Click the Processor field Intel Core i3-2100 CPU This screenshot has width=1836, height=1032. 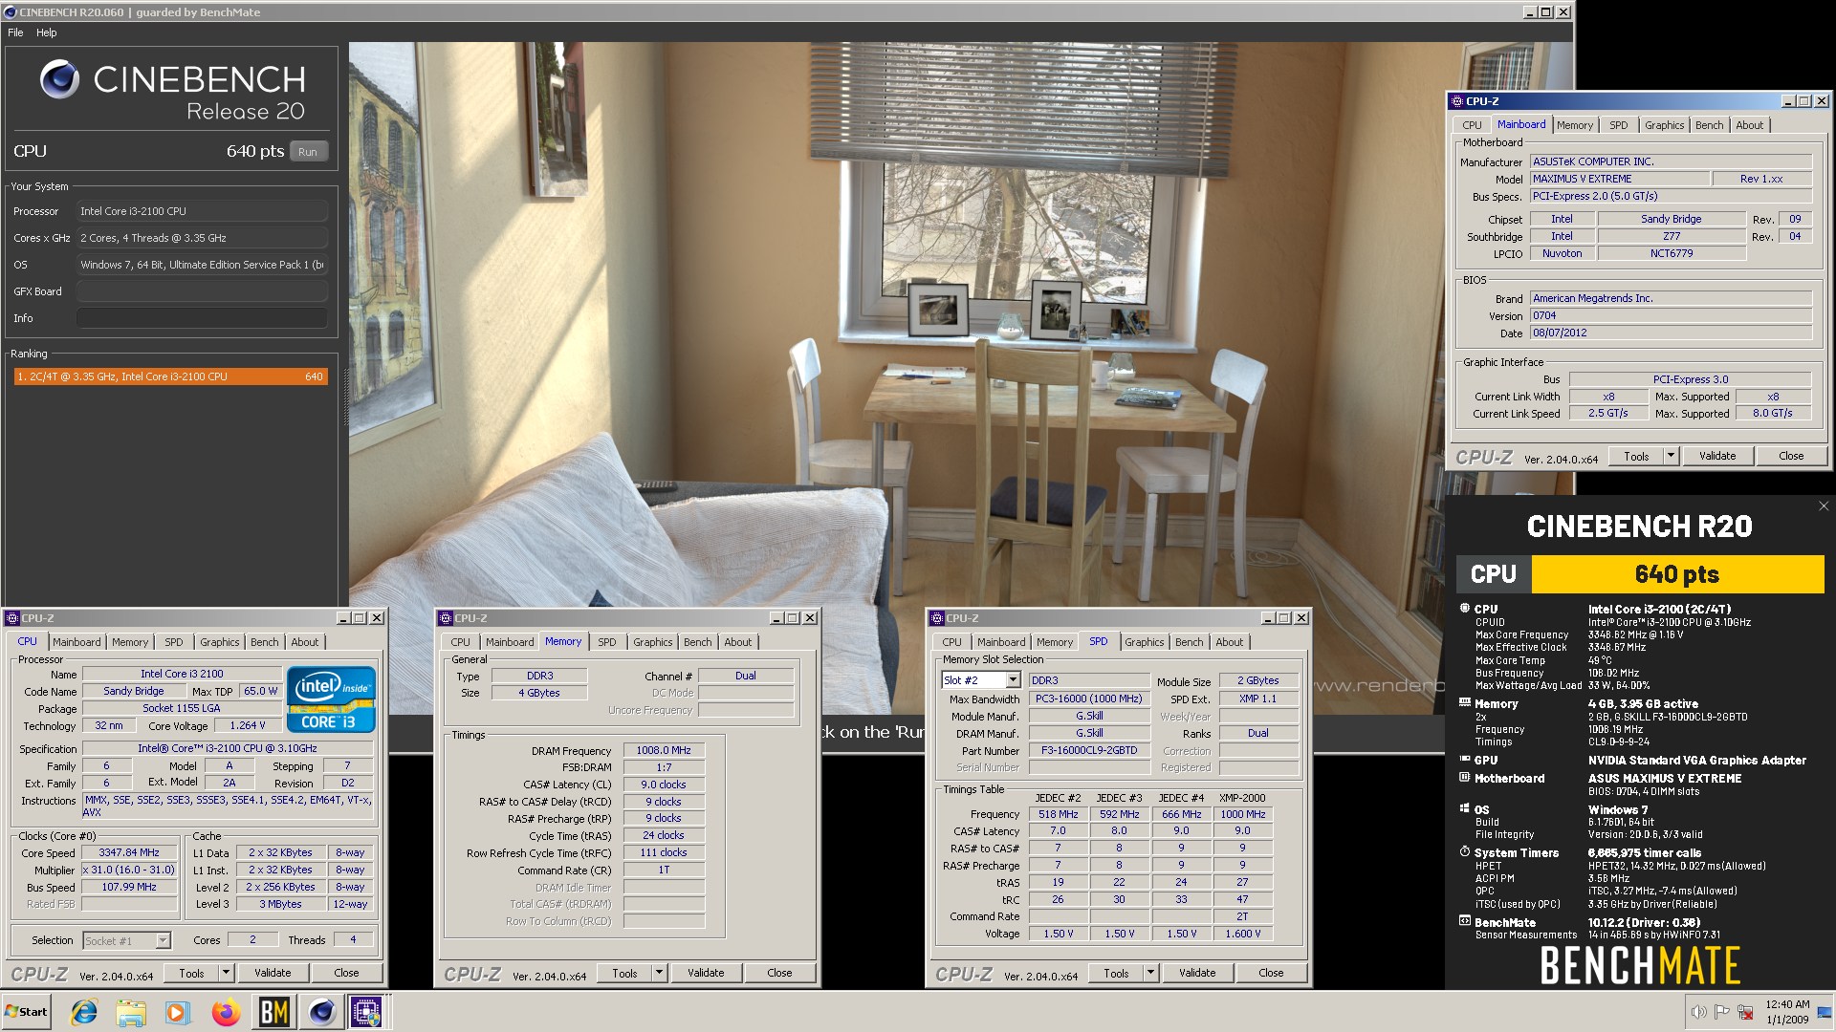tap(202, 211)
